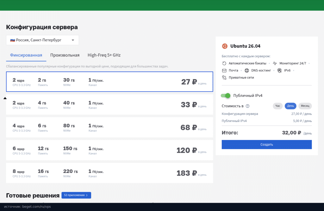Click the DNS-хостинг globe icon
This screenshot has height=211, width=324.
[x=247, y=71]
